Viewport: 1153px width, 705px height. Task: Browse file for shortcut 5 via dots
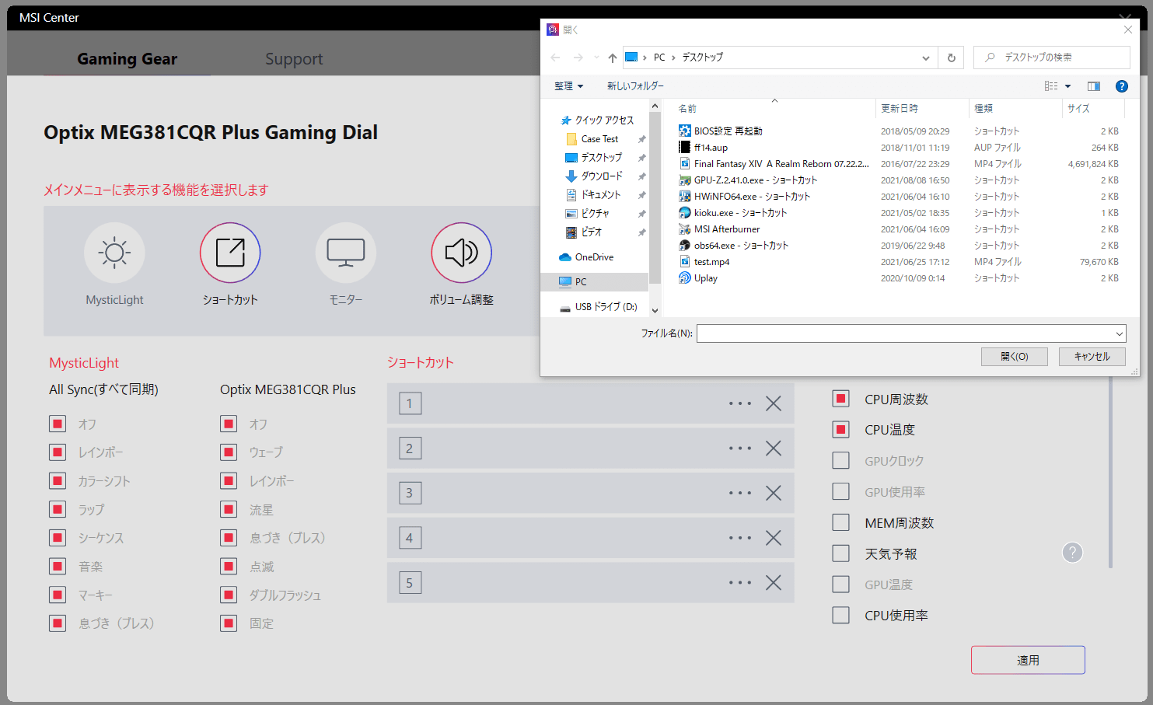coord(740,583)
